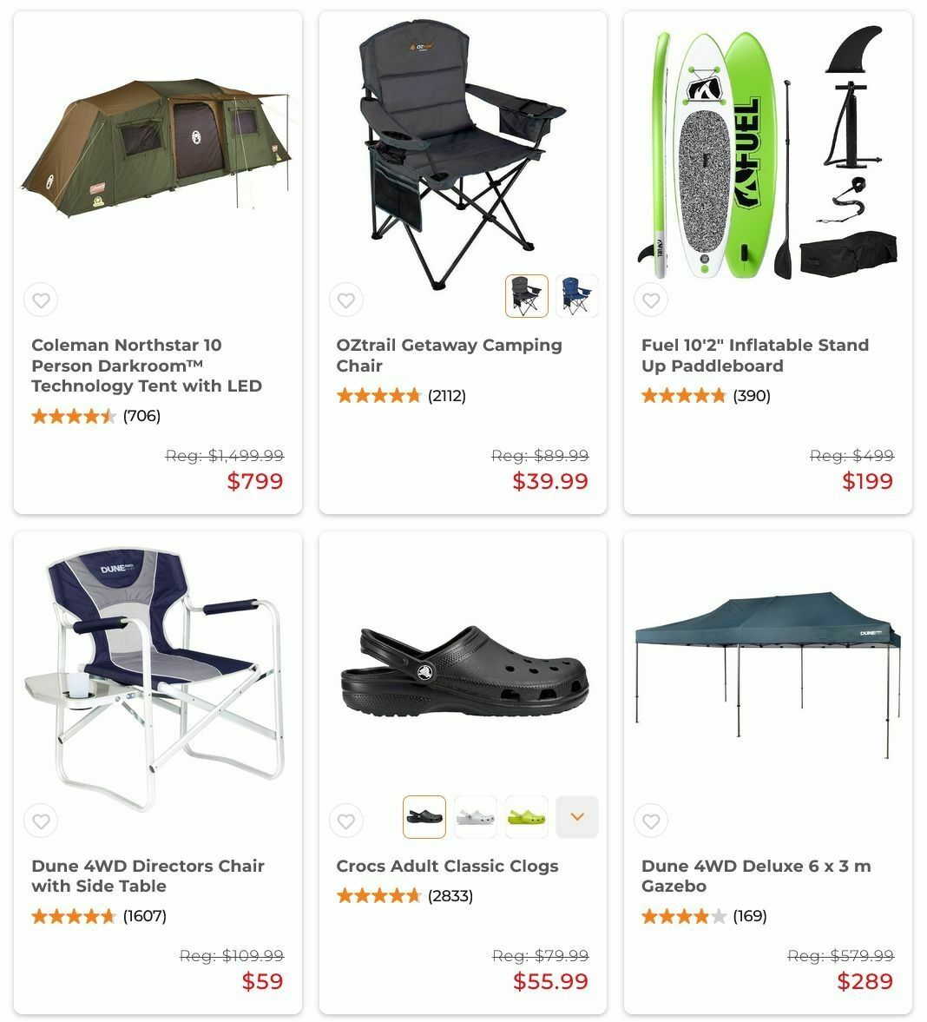Open the Coleman tent product image
The image size is (927, 1022).
(158, 148)
